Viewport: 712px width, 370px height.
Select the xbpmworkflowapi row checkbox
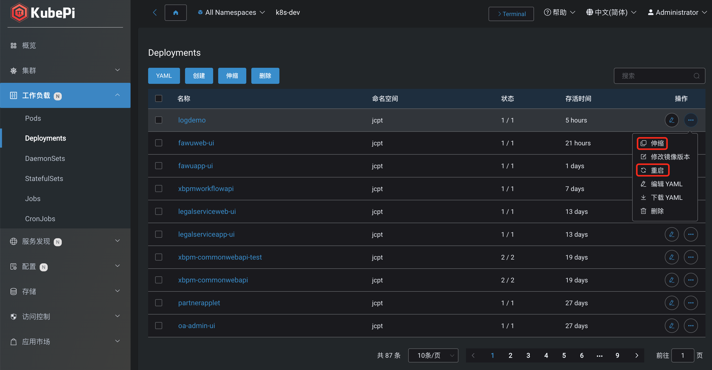coord(159,189)
